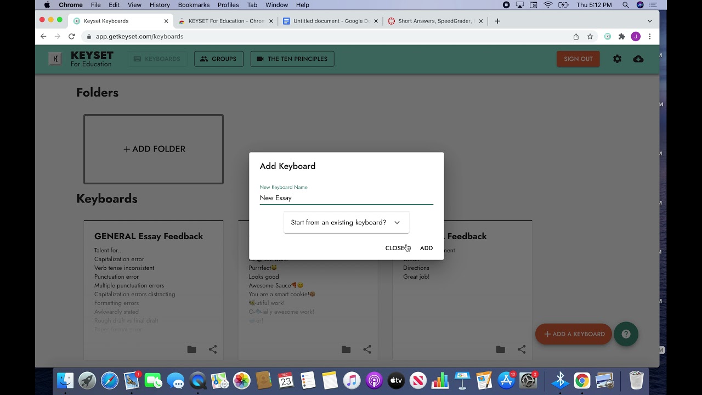The image size is (702, 395).
Task: Go back with the browser back arrow
Action: coord(43,36)
